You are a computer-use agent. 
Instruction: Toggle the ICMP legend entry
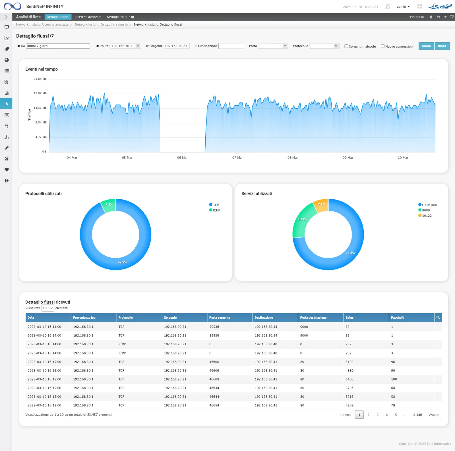215,210
